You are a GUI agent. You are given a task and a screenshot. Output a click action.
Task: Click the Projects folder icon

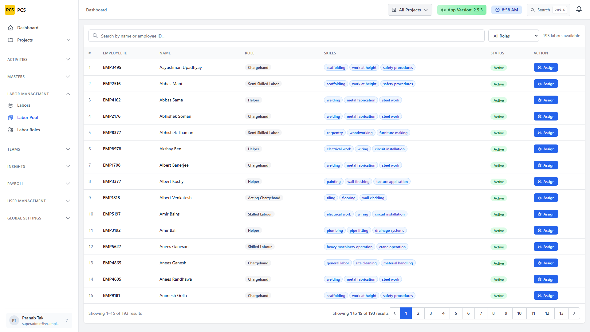[10, 40]
